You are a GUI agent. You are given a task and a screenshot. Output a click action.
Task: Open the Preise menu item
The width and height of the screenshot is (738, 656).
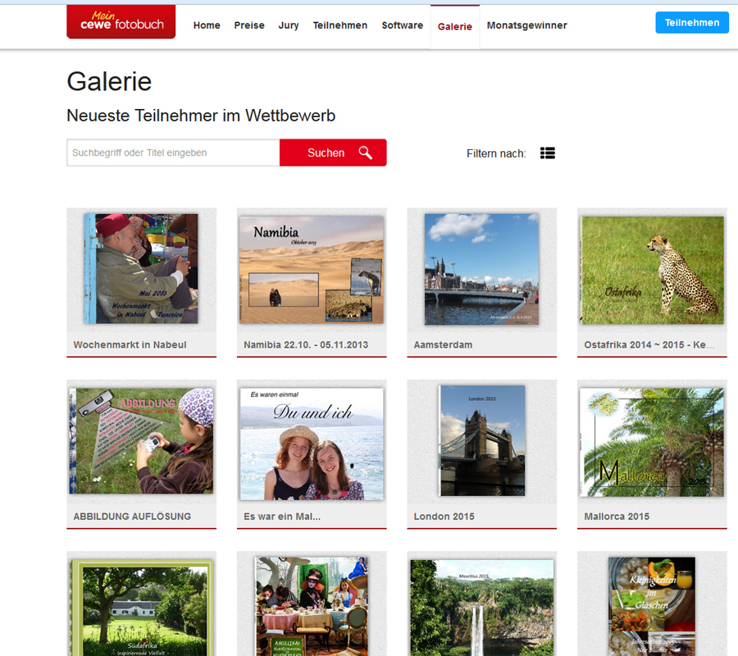(249, 25)
